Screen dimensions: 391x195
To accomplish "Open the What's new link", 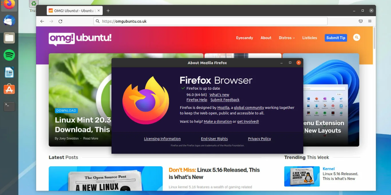I will (219, 95).
